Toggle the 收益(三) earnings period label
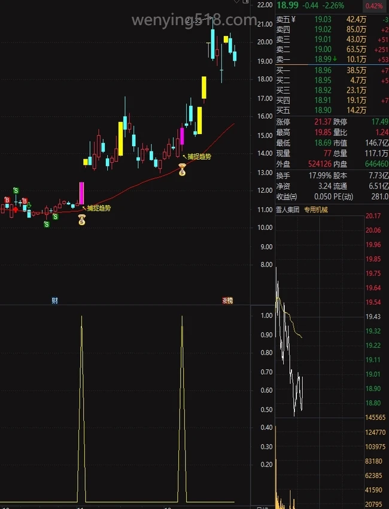Screen dimensions: 389x509 285,197
